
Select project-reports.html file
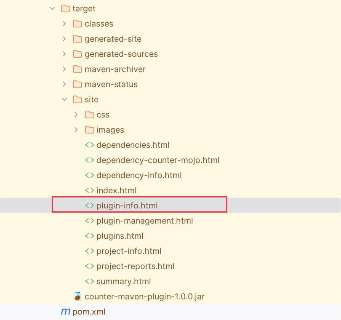pyautogui.click(x=135, y=266)
